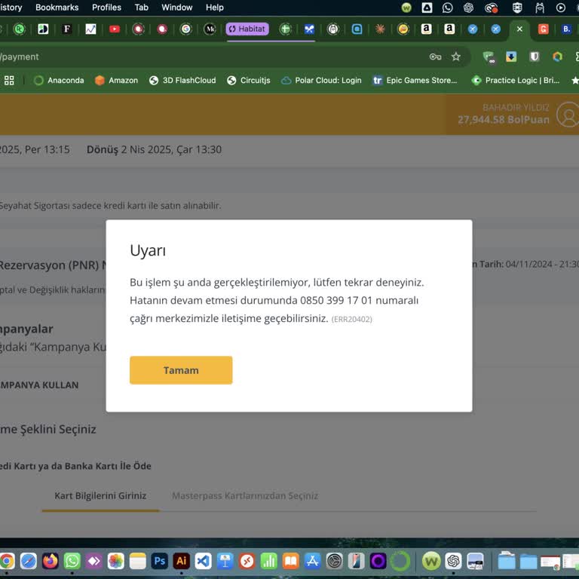Launch Firefox from the dock
The width and height of the screenshot is (579, 579).
(x=51, y=561)
